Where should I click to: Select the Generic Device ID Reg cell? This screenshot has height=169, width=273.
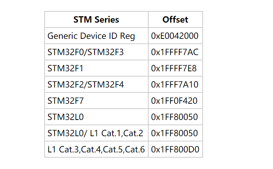coord(96,36)
